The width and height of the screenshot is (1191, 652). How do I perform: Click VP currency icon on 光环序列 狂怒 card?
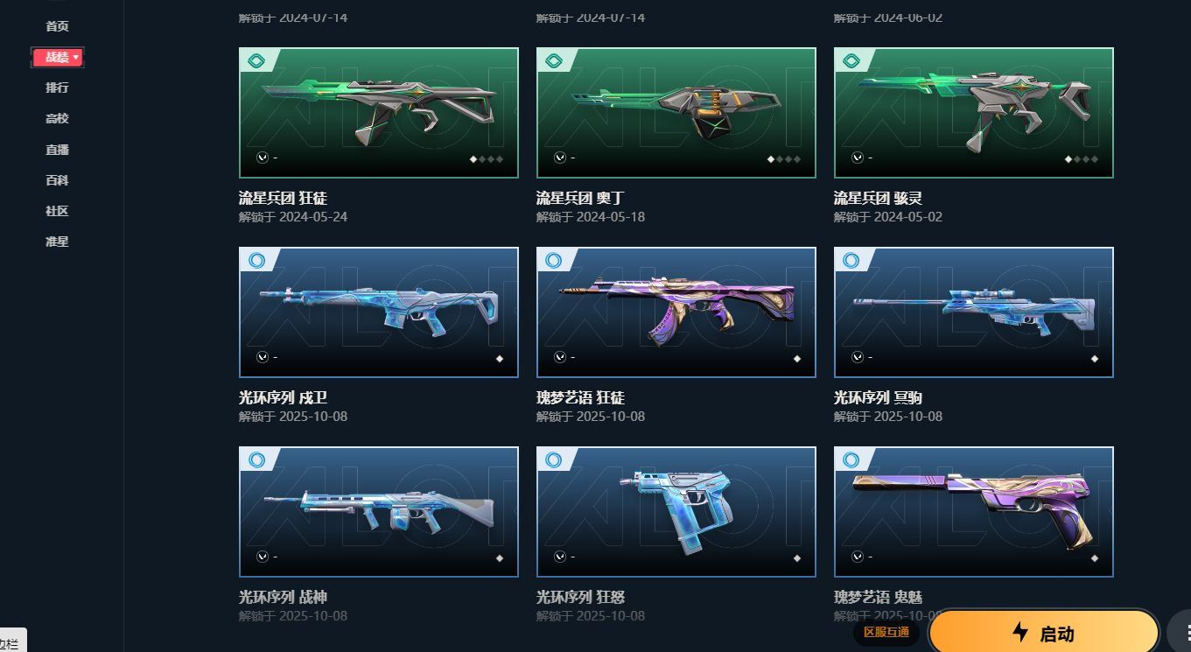pyautogui.click(x=560, y=557)
